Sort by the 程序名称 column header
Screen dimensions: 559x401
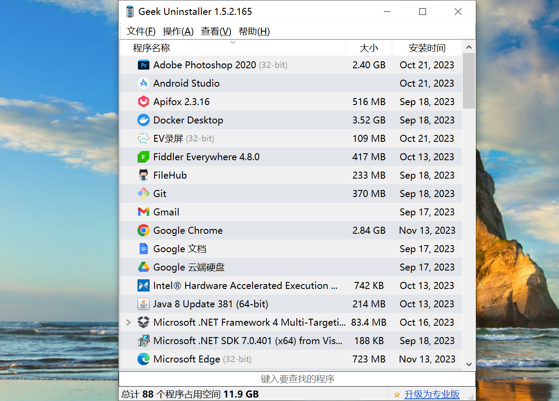click(x=233, y=48)
